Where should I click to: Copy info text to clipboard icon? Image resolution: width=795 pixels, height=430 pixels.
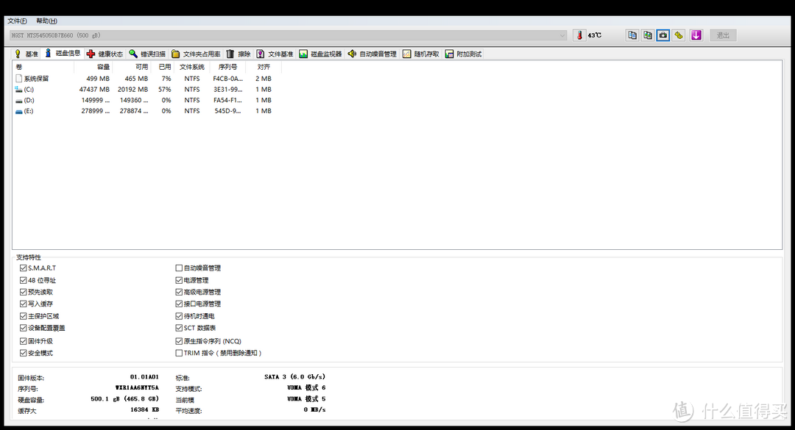[632, 35]
